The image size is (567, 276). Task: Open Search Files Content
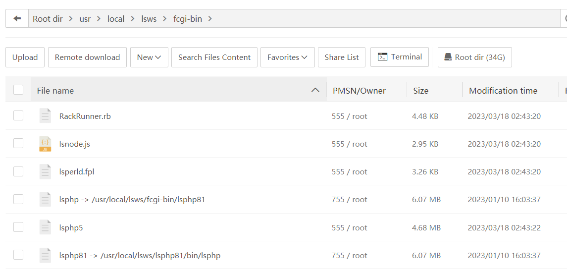click(214, 57)
